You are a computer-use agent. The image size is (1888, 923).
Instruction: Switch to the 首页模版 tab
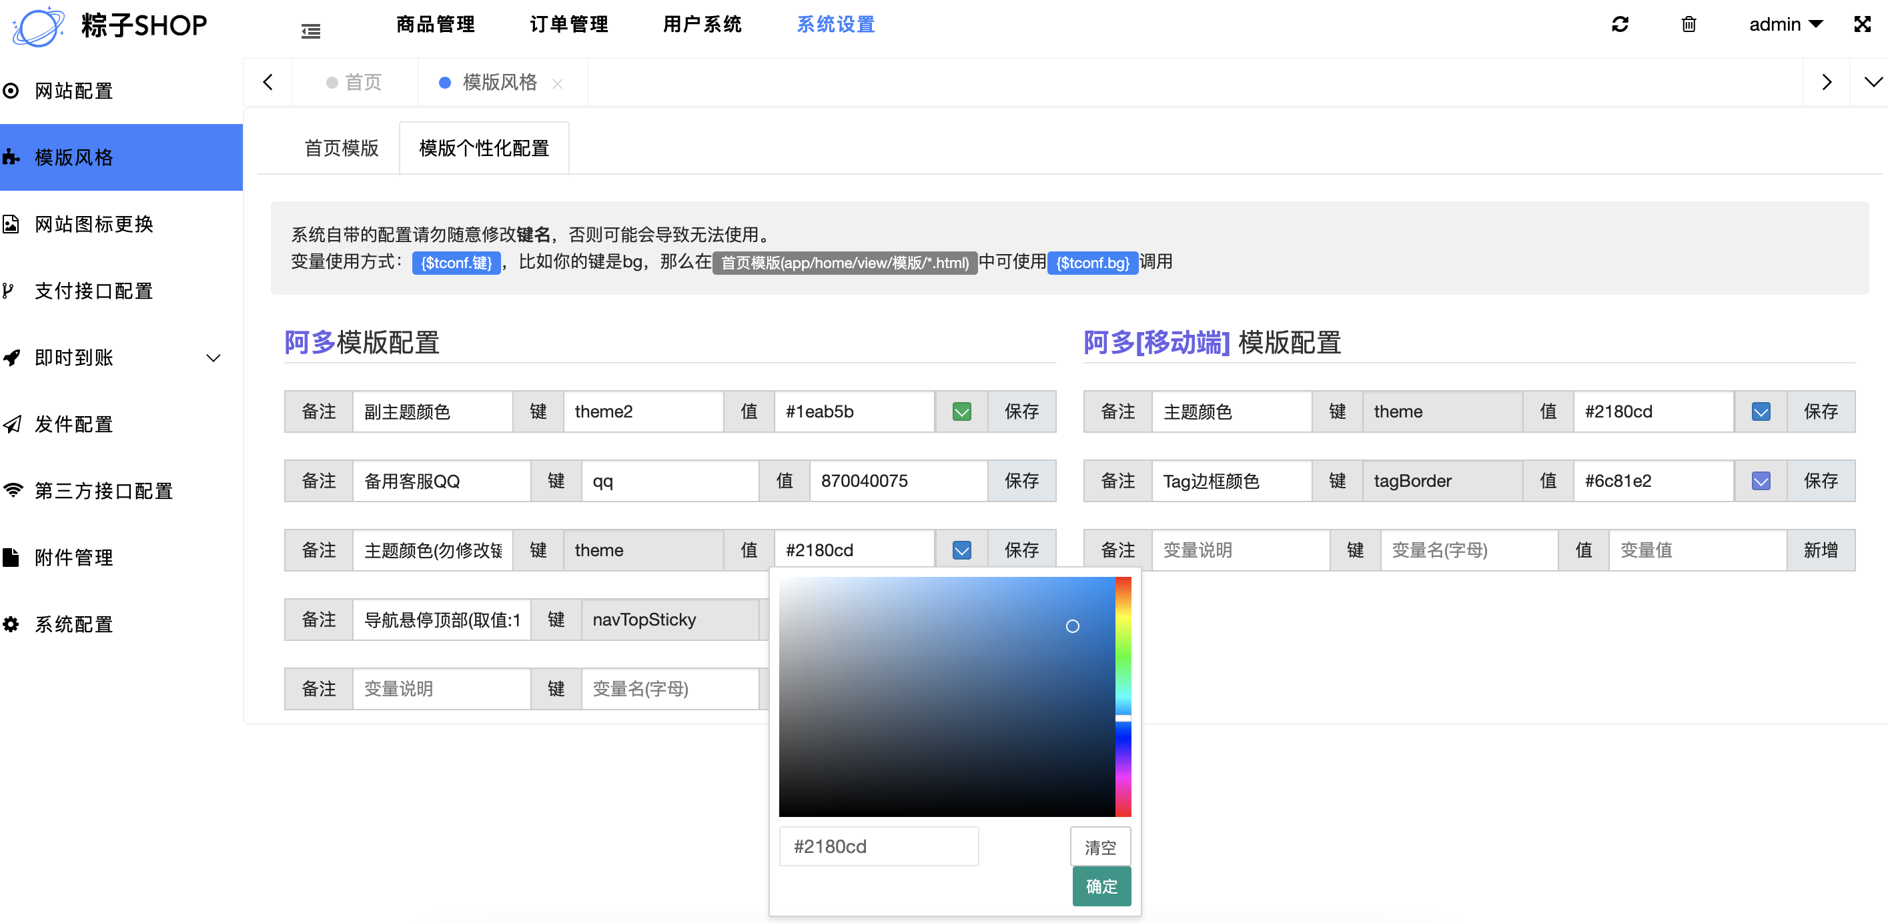(342, 148)
